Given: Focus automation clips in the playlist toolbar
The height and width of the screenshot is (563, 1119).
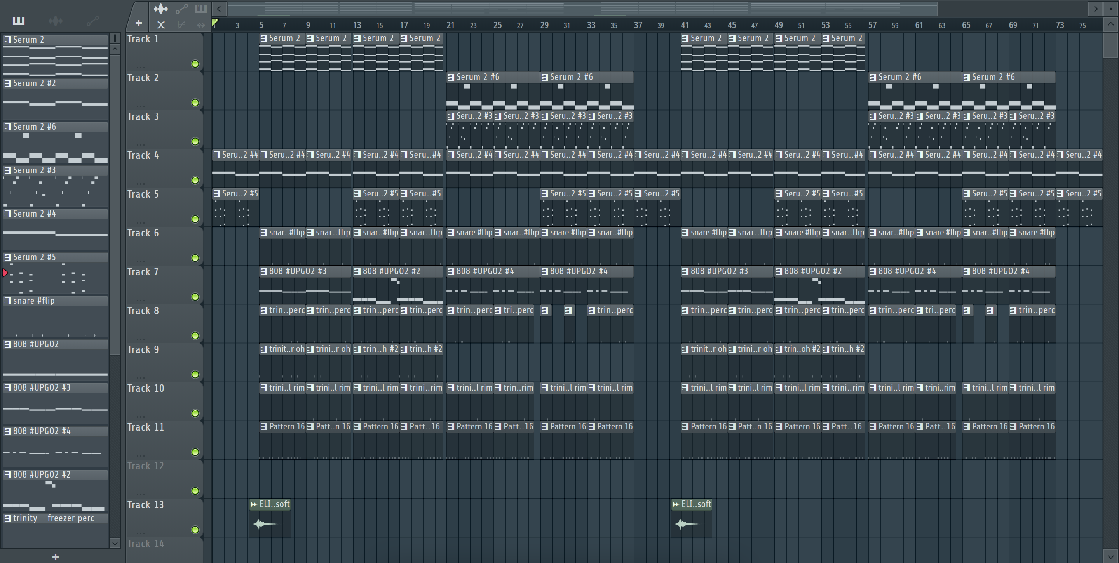Looking at the screenshot, I should pyautogui.click(x=181, y=9).
